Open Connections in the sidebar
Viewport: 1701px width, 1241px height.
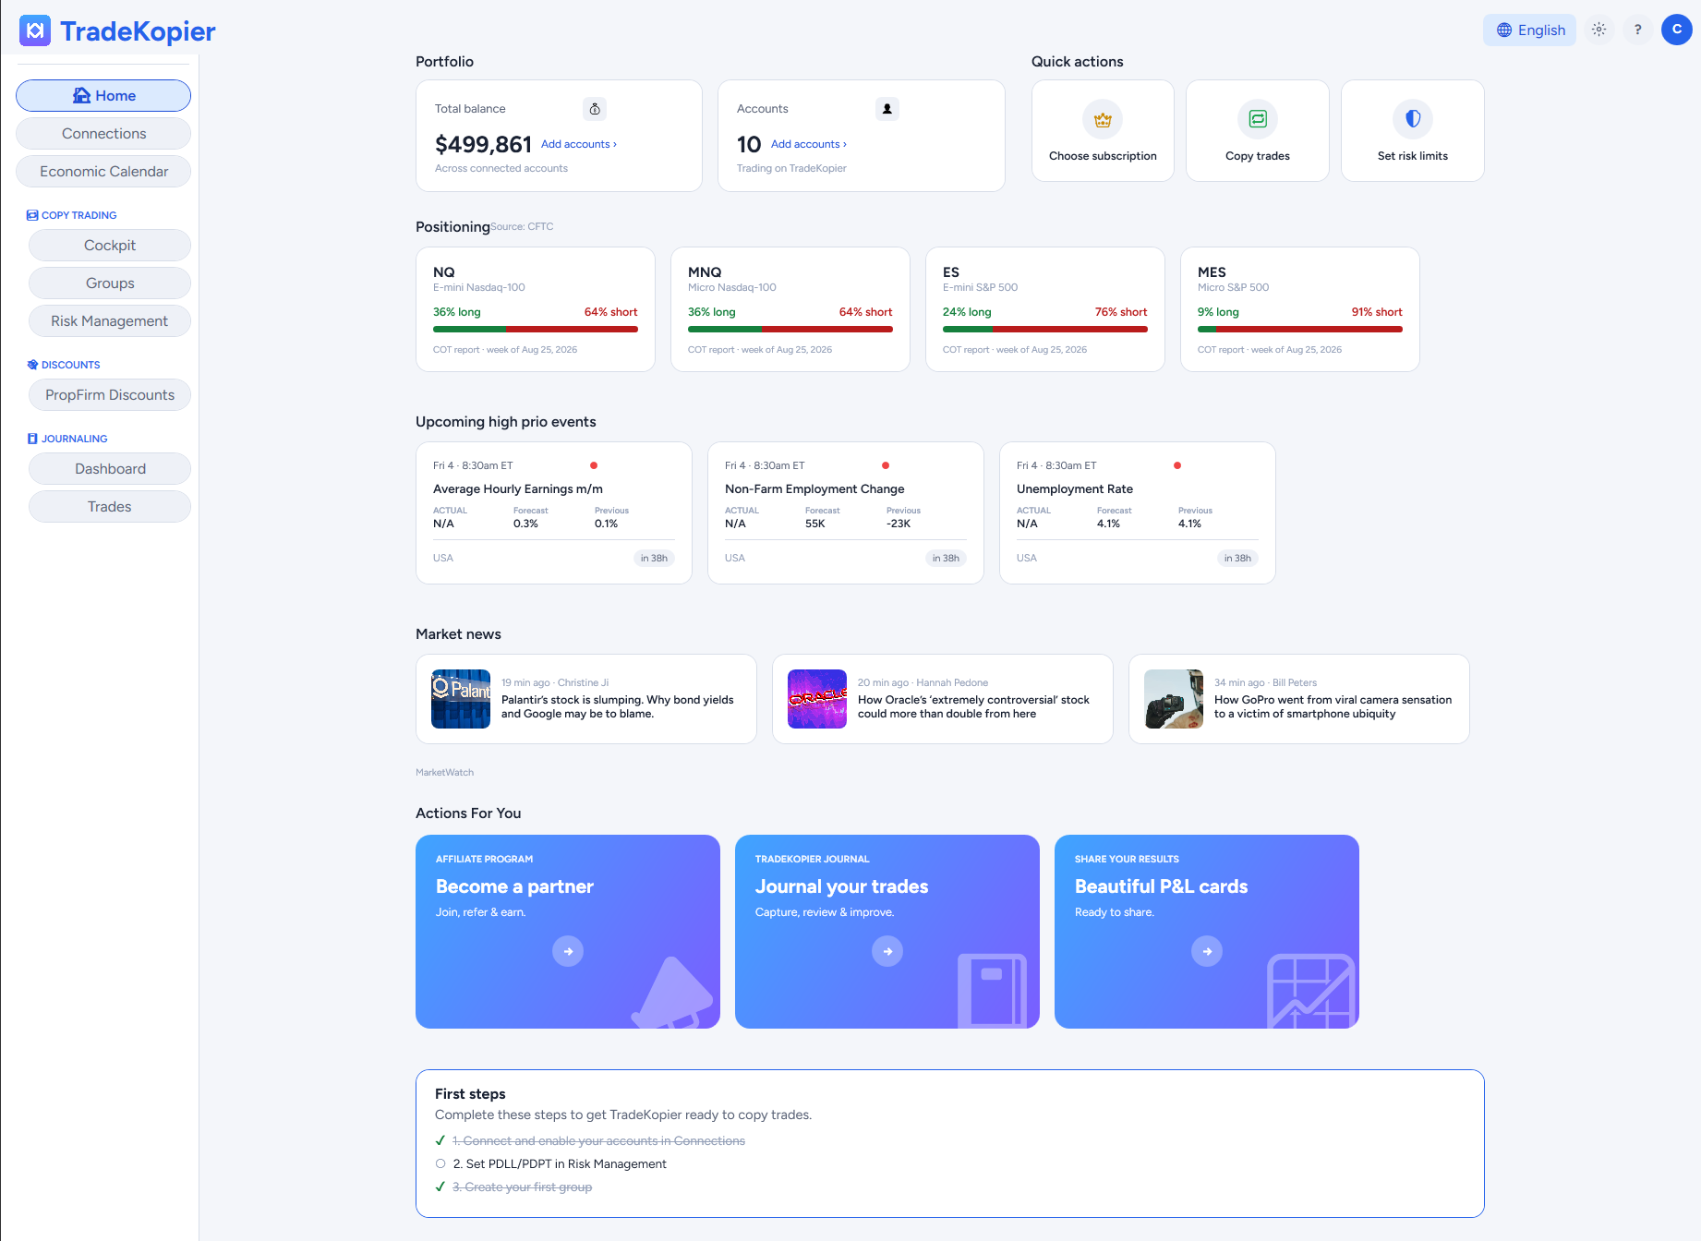pyautogui.click(x=103, y=134)
